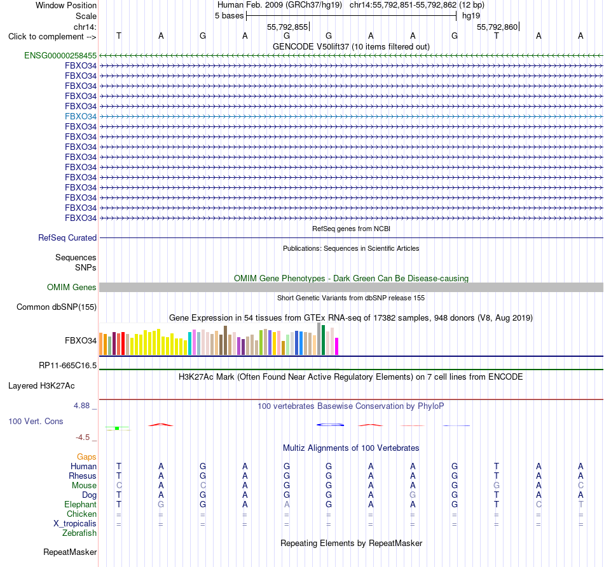Viewport: 604px width, 567px height.
Task: Open 'Publications: Sequences in Scientific Articles' title
Action: tap(351, 248)
